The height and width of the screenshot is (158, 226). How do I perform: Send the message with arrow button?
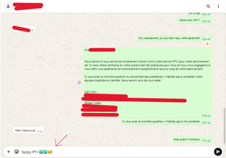(218, 152)
